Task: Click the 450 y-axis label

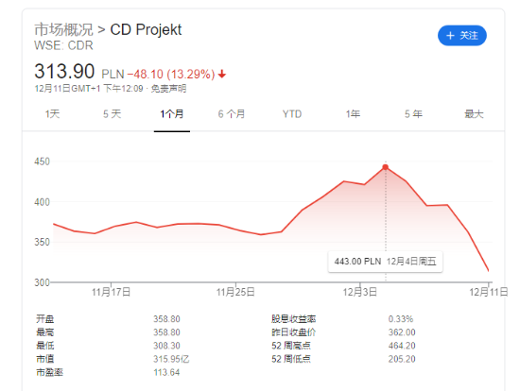Action: point(43,161)
